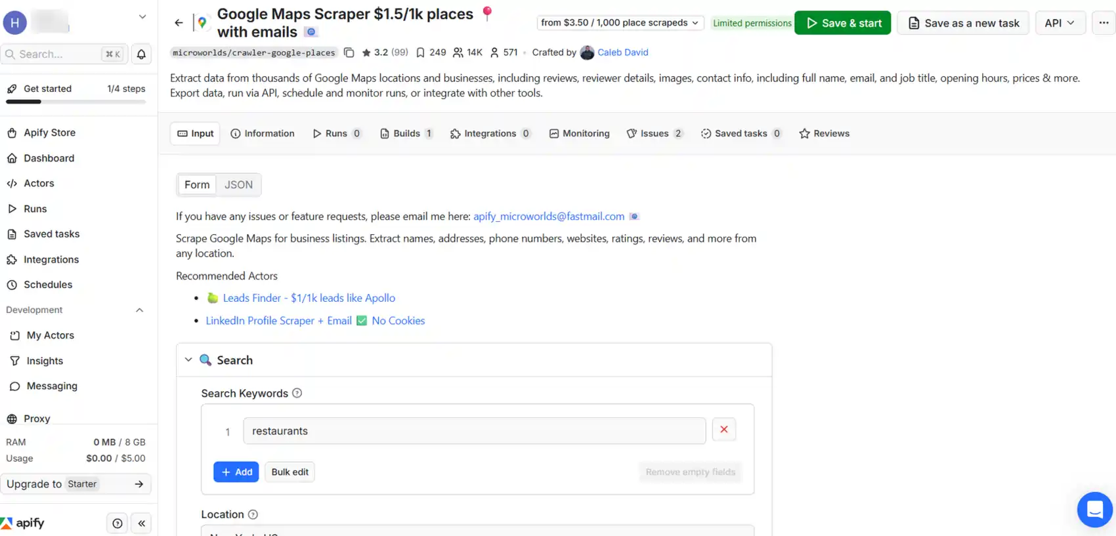This screenshot has height=536, width=1116.
Task: Open the pricing dropdown from $3.50
Action: coord(620,23)
